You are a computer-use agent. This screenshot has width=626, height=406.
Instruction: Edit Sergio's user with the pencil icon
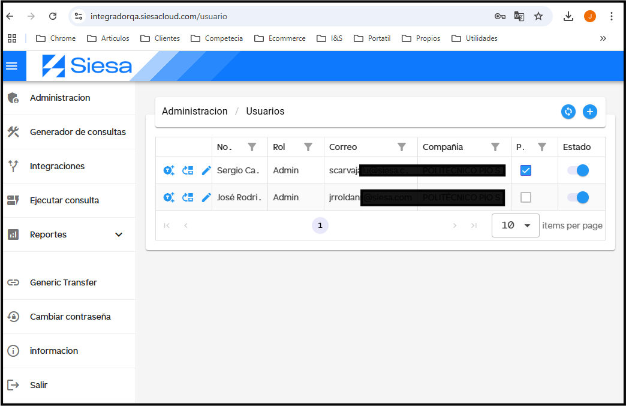[206, 170]
